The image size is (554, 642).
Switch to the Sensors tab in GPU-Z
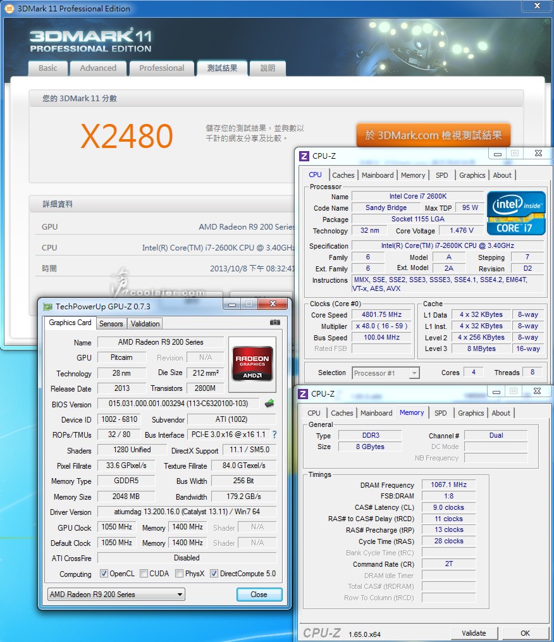tap(111, 323)
